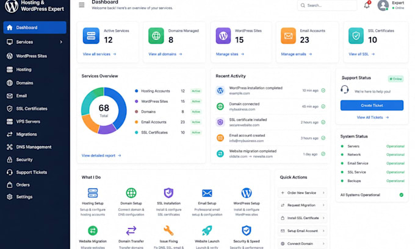The width and height of the screenshot is (415, 249).
Task: Click the Email account created activity icon
Action: [220, 138]
